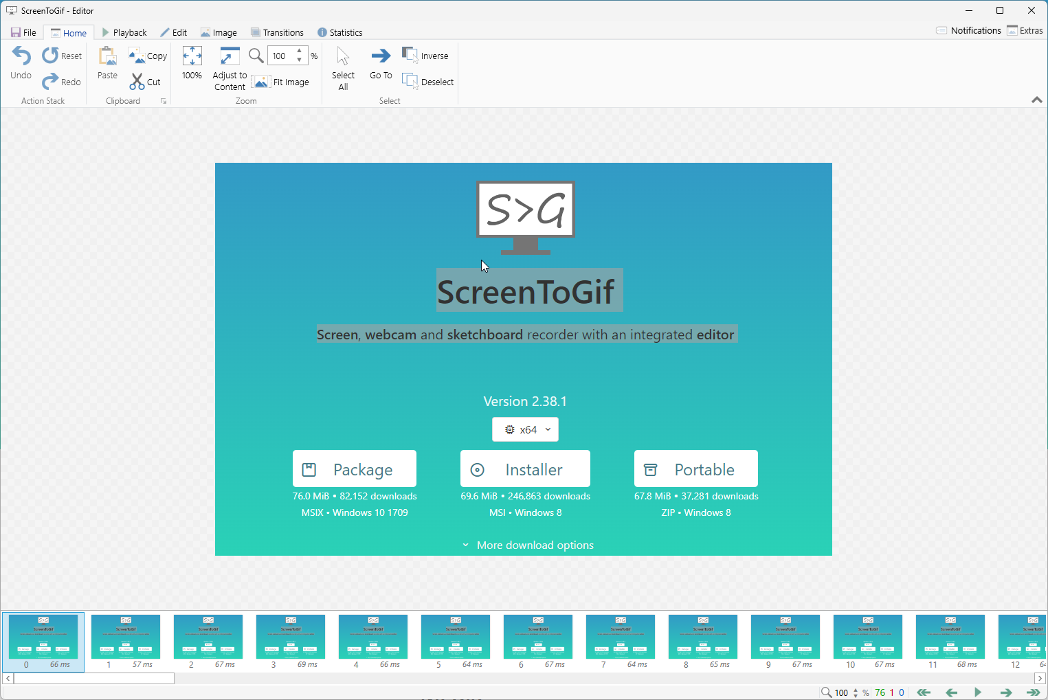The width and height of the screenshot is (1048, 700).
Task: Deselect all frames
Action: pyautogui.click(x=428, y=82)
